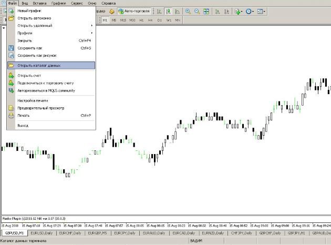The width and height of the screenshot is (331, 245).
Task: Click the zoom out magnifier icon
Action: pos(196,11)
